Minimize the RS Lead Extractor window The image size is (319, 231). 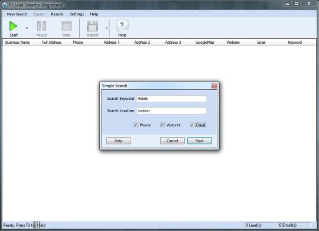288,4
